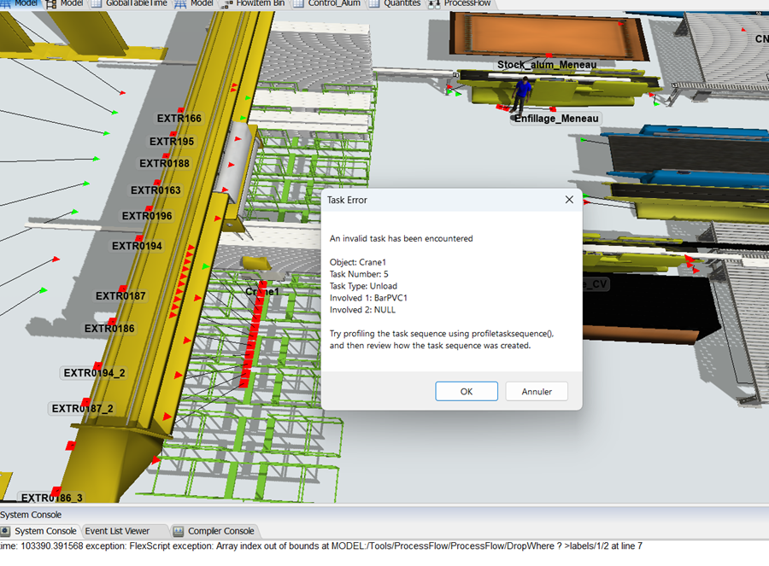Image resolution: width=769 pixels, height=566 pixels.
Task: Switch to the Control_Alum tab
Action: click(x=334, y=3)
